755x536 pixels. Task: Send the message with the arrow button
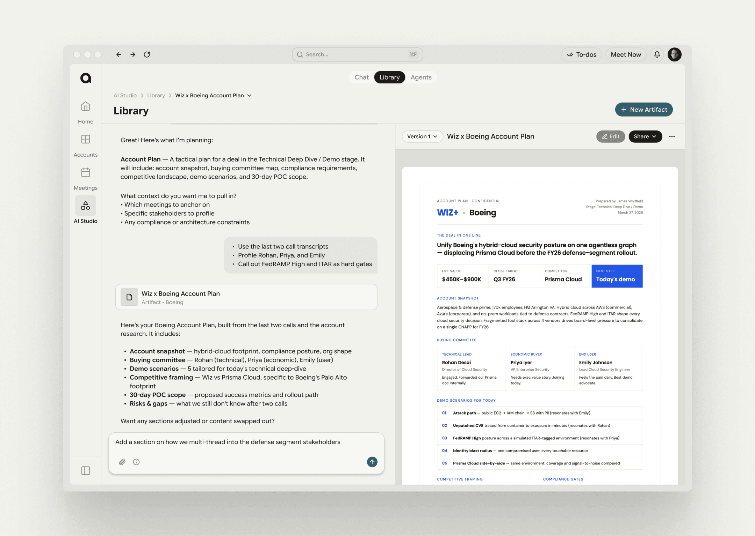pyautogui.click(x=372, y=462)
